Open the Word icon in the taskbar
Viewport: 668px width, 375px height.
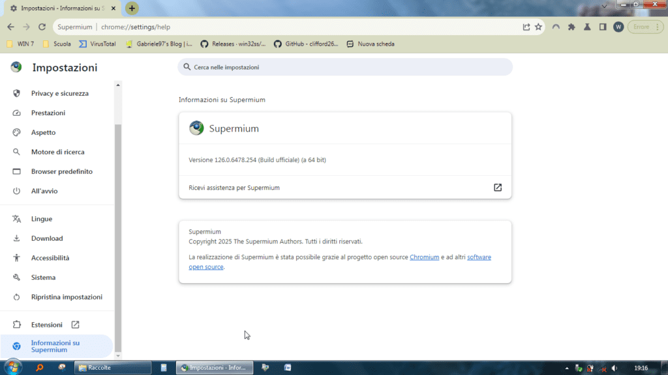click(288, 367)
